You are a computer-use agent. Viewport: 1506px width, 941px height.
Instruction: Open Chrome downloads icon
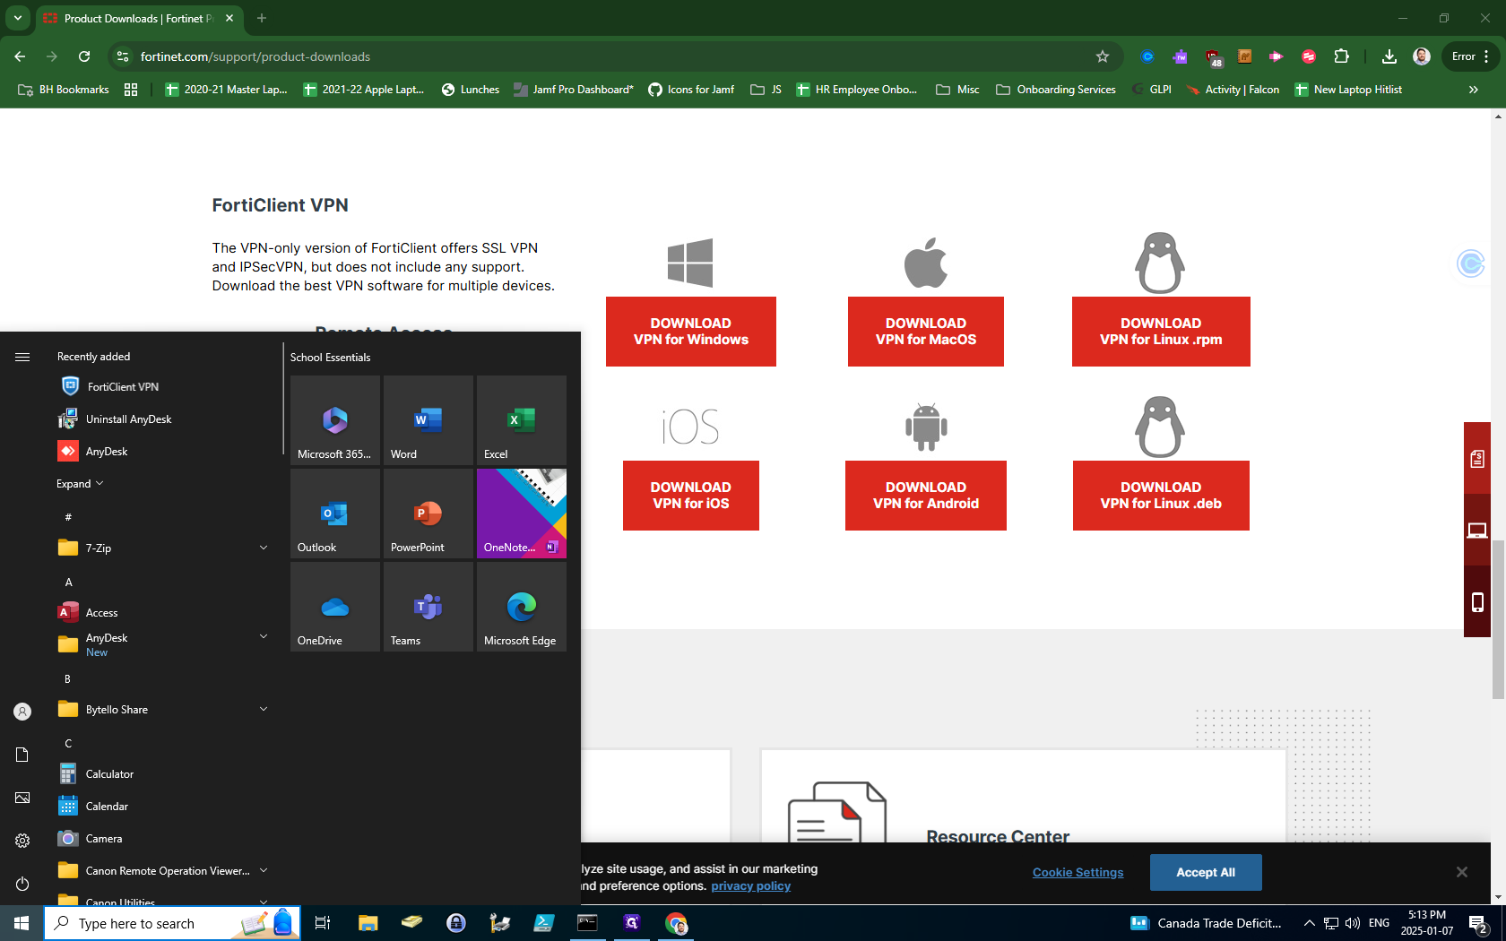tap(1389, 56)
